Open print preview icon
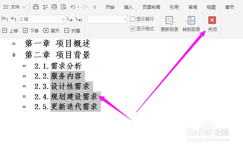This screenshot has height=148, width=243. [64, 7]
